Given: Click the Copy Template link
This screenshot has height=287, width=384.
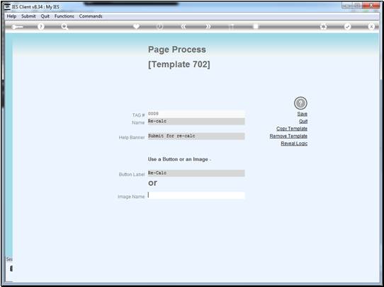Looking at the screenshot, I should pos(292,129).
